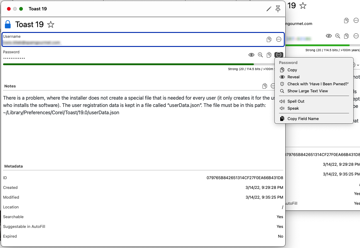Open the Username field's more options menu
Image resolution: width=360 pixels, height=248 pixels.
(279, 39)
